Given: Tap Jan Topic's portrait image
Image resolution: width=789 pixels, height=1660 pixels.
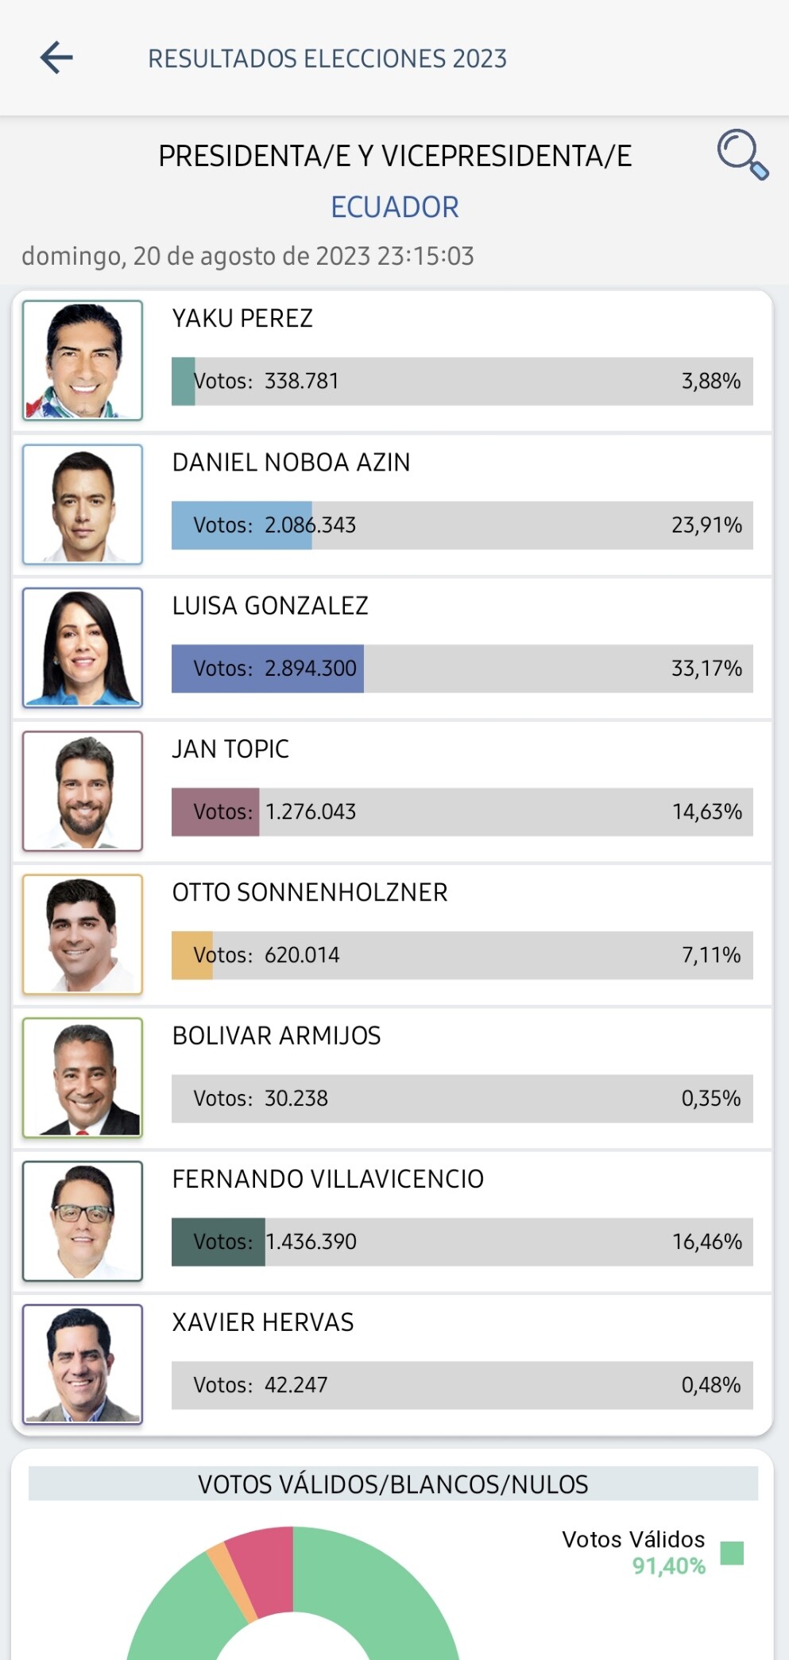Looking at the screenshot, I should click(83, 791).
